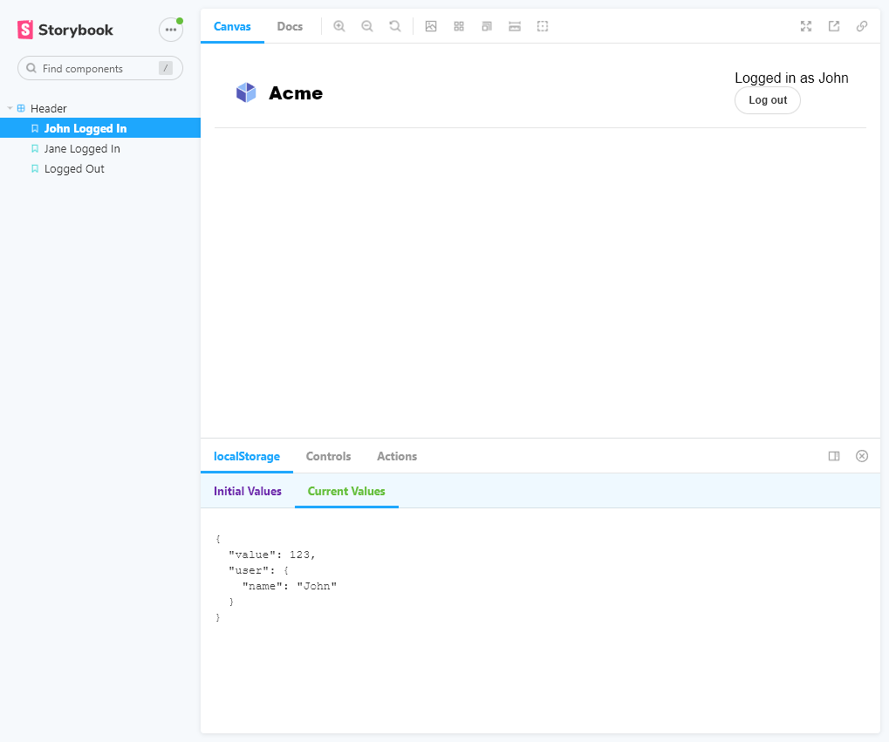Open the John Logged In story
Image resolution: width=889 pixels, height=742 pixels.
(x=100, y=128)
